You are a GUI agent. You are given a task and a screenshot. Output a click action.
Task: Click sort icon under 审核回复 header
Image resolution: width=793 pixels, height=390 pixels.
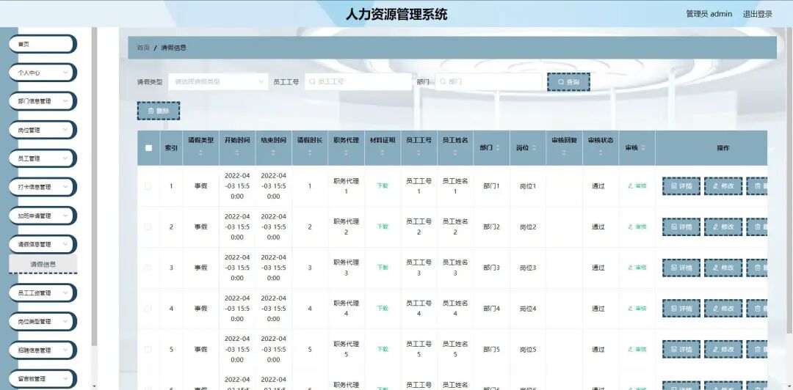click(564, 152)
